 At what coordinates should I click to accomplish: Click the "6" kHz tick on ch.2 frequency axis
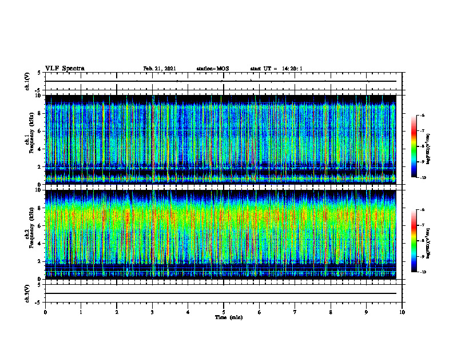(x=40, y=225)
